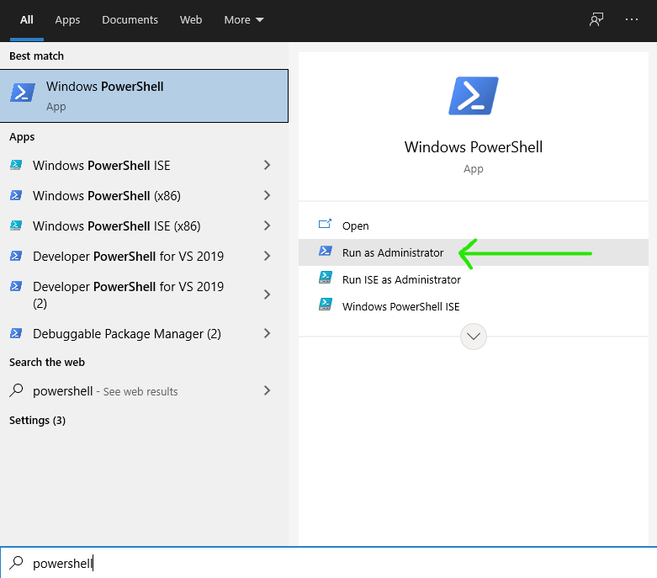This screenshot has height=578, width=657.
Task: Click the Windows PowerShell best match icon
Action: pyautogui.click(x=22, y=93)
